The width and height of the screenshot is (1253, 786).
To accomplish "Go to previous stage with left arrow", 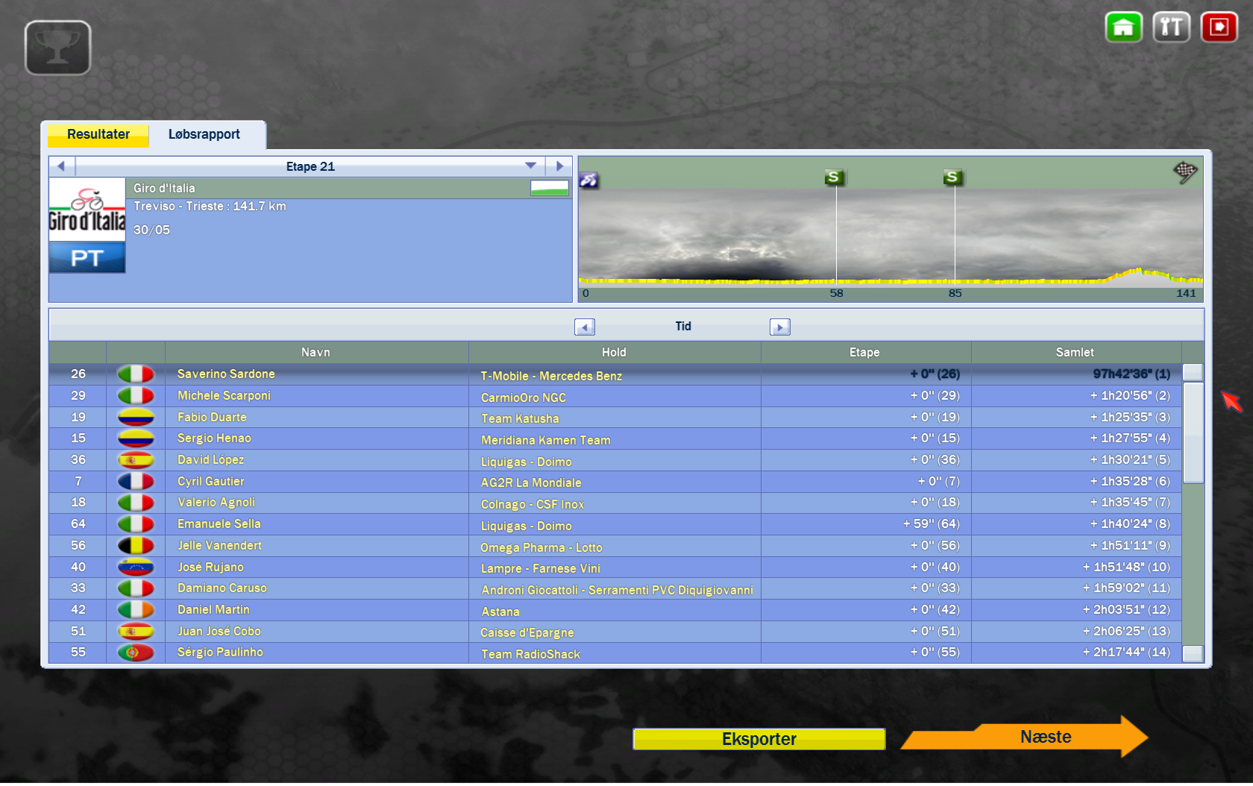I will [x=62, y=166].
